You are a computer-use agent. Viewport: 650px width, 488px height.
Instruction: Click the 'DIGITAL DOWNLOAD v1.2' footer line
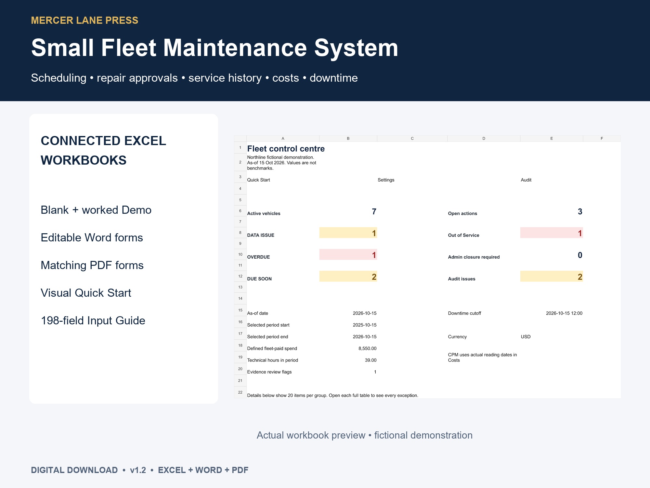click(x=140, y=470)
